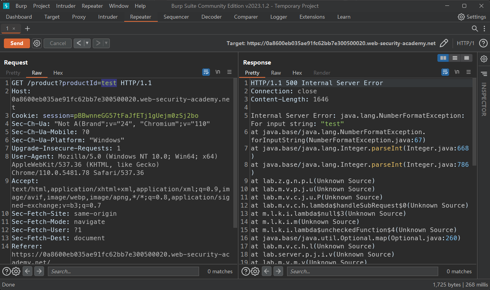Click the session cookie value text
Image resolution: width=490 pixels, height=290 pixels.
tap(136, 115)
